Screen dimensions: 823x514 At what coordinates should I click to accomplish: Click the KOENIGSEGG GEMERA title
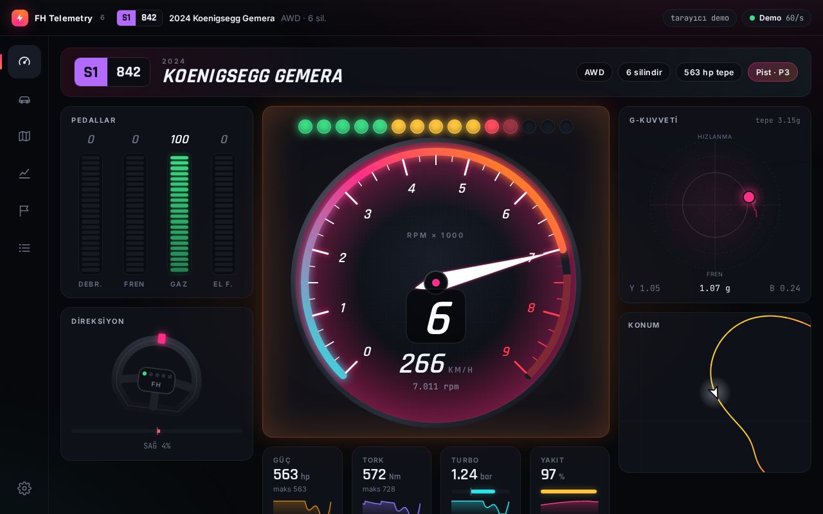(253, 76)
